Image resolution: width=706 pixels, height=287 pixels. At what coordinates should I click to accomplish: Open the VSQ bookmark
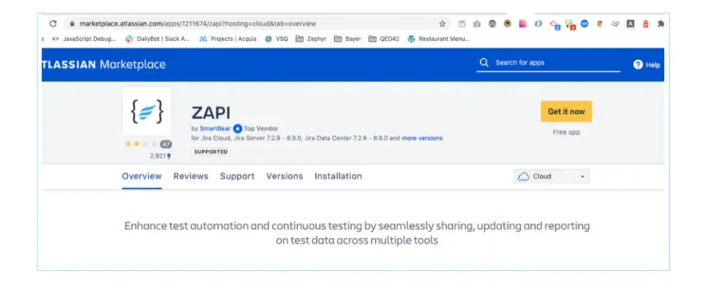[277, 39]
